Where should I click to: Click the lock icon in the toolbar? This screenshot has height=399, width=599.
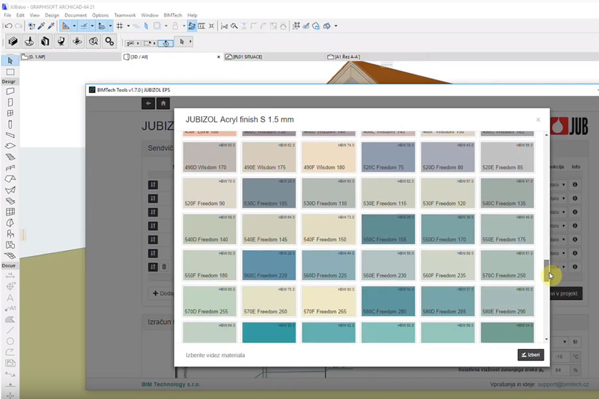point(175,26)
